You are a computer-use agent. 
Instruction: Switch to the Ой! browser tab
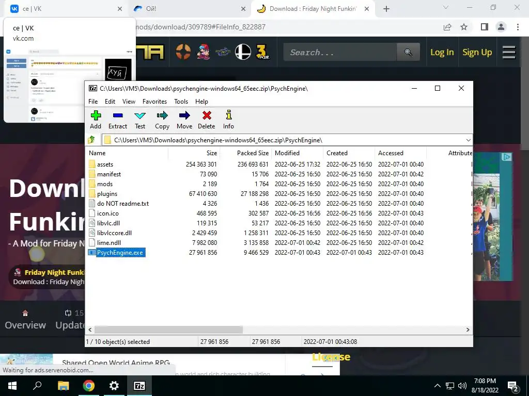[x=189, y=9]
